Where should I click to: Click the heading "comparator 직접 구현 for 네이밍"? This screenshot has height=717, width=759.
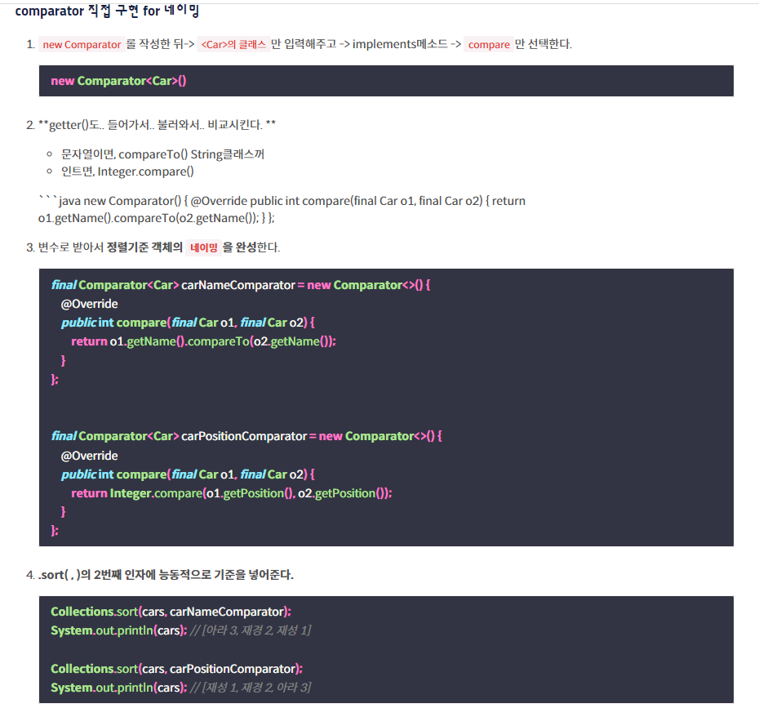107,11
